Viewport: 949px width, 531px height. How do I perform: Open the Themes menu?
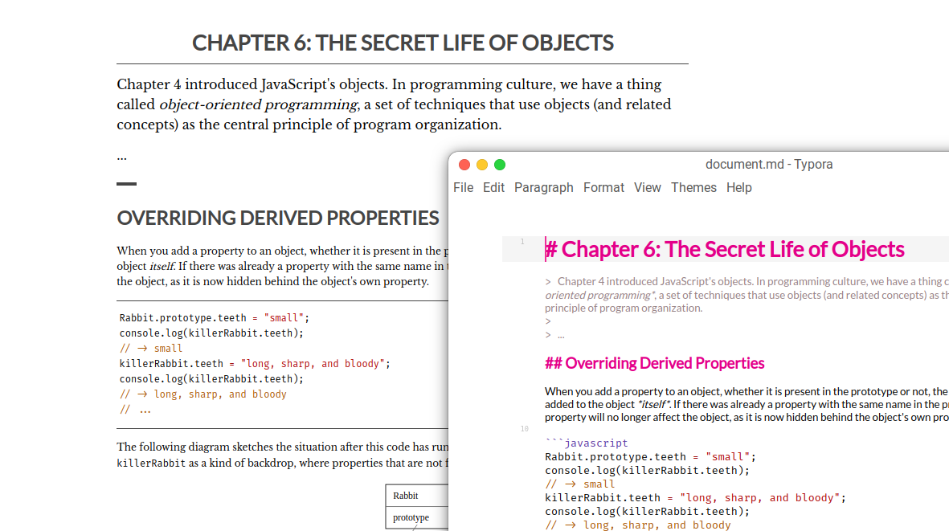click(x=693, y=187)
